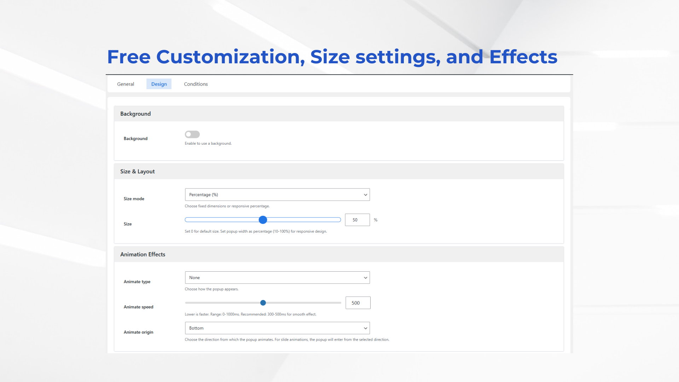Click the Background section header
679x382 pixels.
tap(135, 114)
